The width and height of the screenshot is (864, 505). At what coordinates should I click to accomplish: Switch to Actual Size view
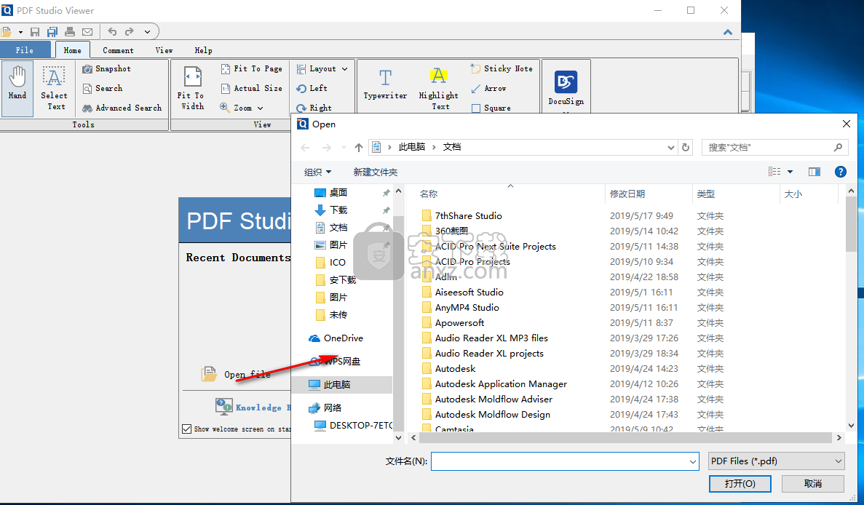(251, 88)
